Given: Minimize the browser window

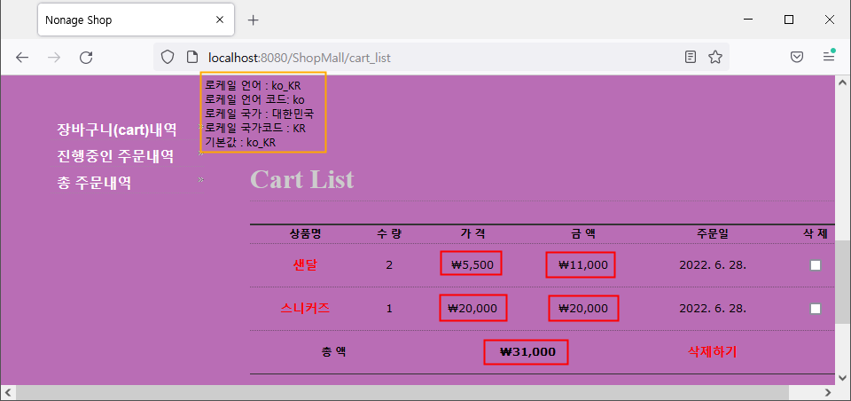Looking at the screenshot, I should [x=749, y=20].
